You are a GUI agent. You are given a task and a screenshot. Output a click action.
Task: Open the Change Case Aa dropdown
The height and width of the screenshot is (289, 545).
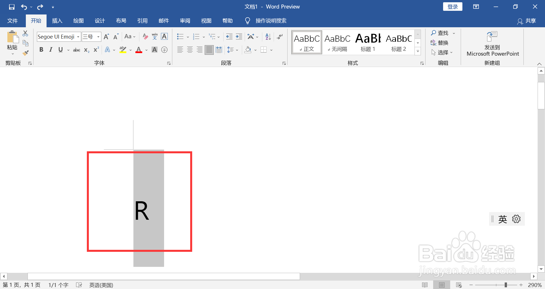pyautogui.click(x=130, y=37)
